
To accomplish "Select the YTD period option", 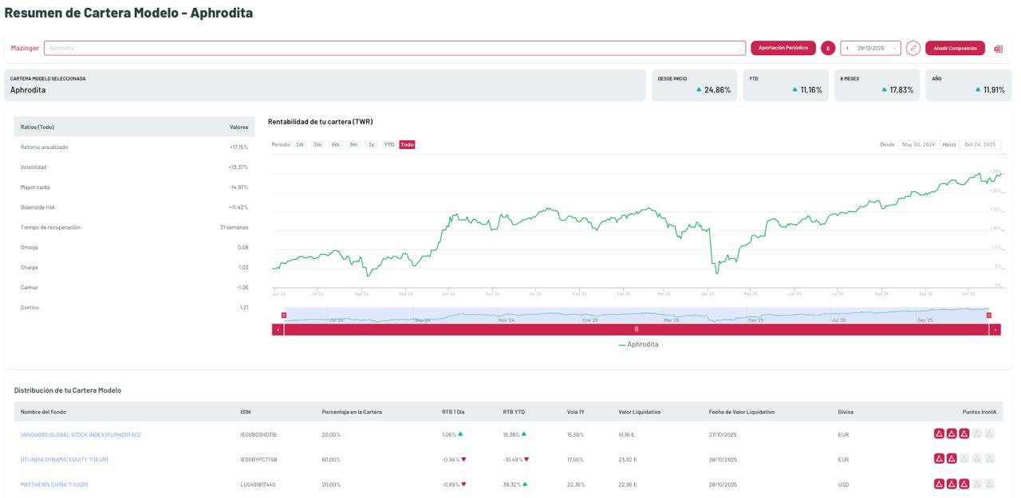I will coord(388,145).
